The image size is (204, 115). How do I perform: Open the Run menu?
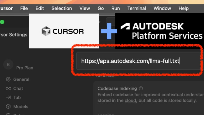[x=115, y=8]
